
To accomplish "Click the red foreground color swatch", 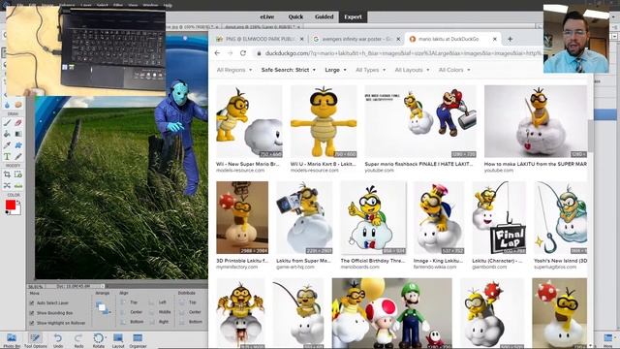I will click(11, 205).
